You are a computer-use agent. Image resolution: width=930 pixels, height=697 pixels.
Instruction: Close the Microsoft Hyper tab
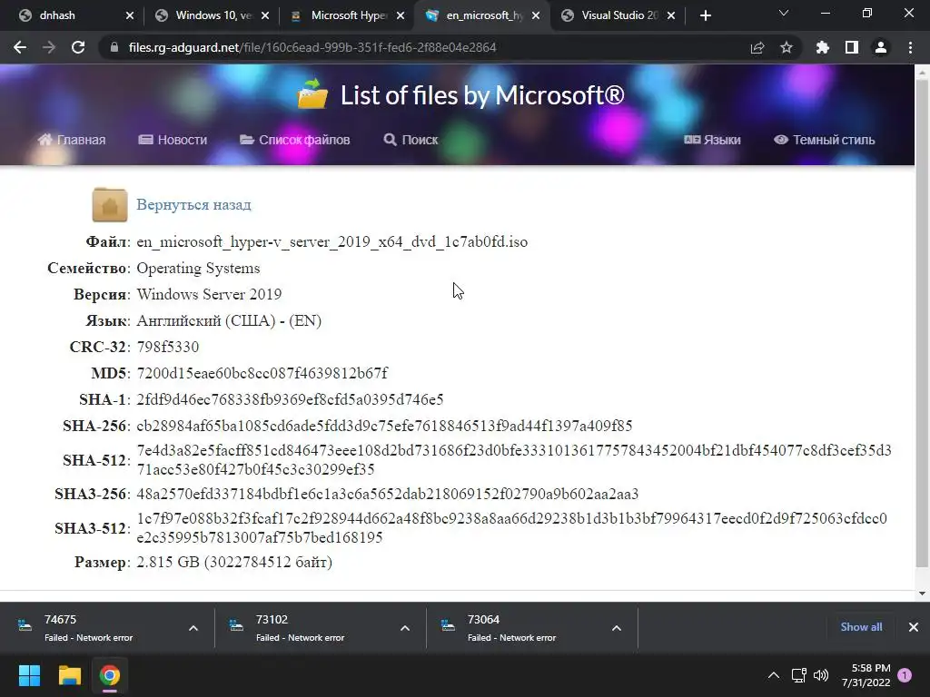(401, 15)
